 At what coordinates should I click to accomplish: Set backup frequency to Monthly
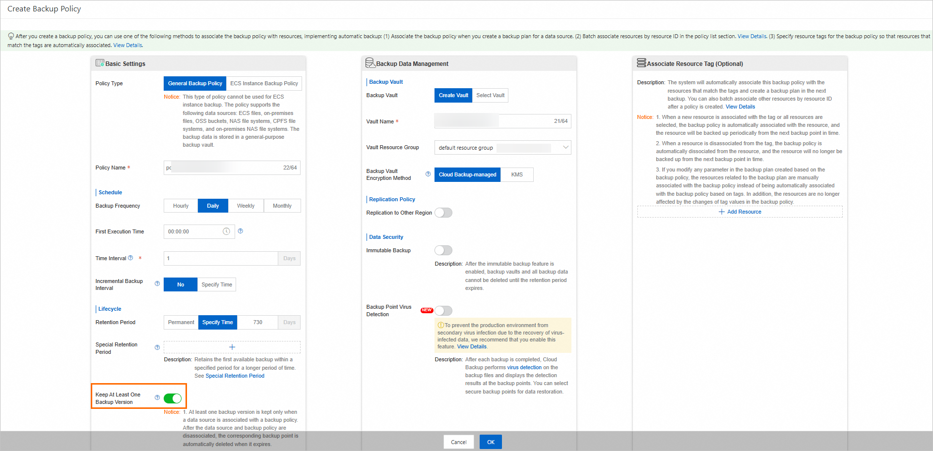(x=282, y=206)
